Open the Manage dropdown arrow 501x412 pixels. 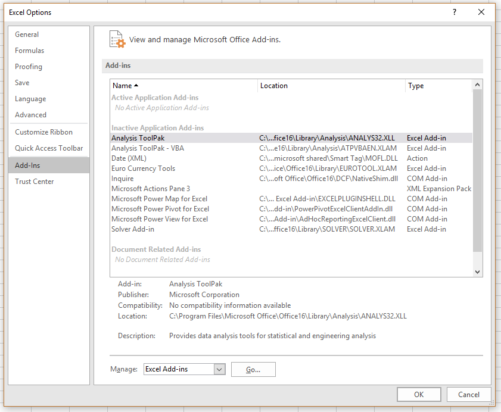219,369
